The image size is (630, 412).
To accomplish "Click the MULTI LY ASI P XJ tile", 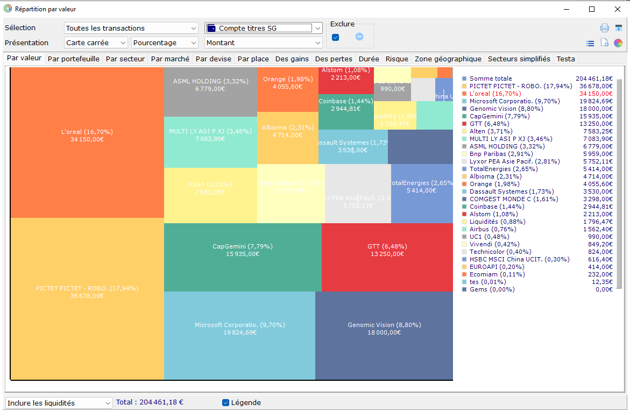I will (210, 142).
